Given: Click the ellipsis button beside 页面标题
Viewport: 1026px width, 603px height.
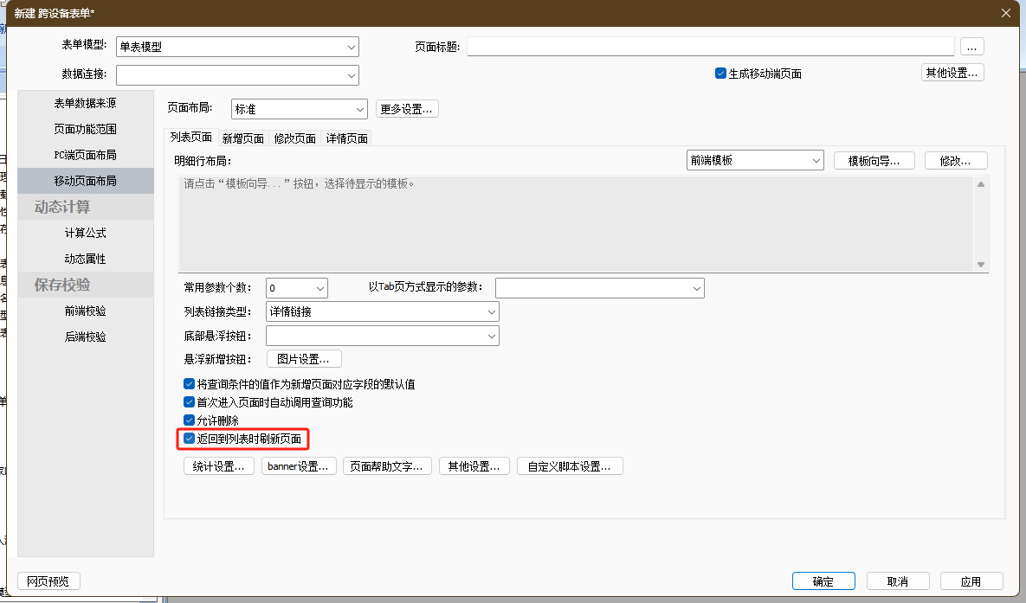Looking at the screenshot, I should [972, 47].
